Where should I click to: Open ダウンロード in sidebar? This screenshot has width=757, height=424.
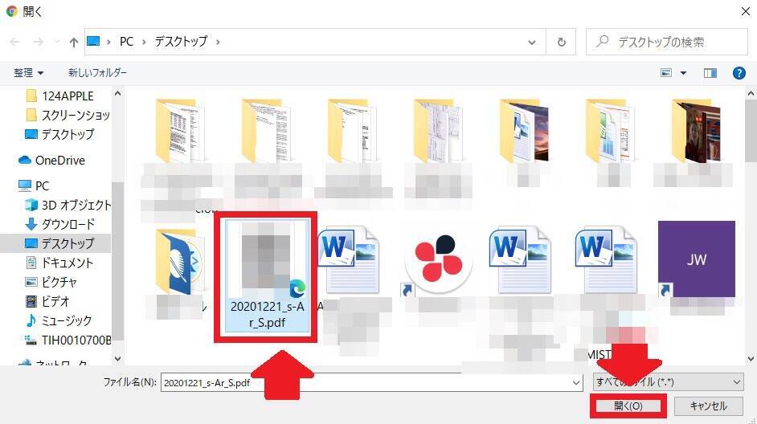click(59, 224)
